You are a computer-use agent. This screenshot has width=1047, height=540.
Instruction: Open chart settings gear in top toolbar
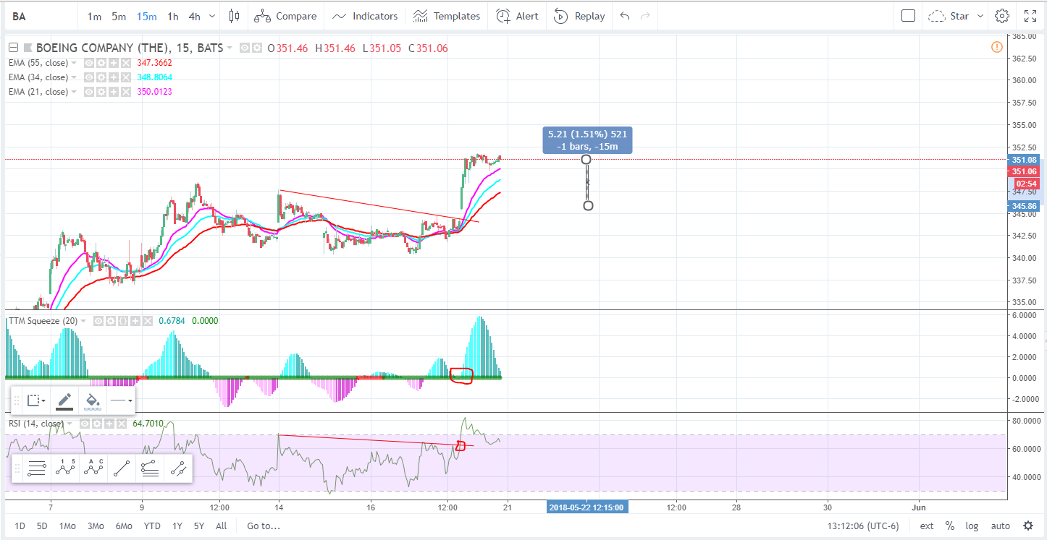1002,16
